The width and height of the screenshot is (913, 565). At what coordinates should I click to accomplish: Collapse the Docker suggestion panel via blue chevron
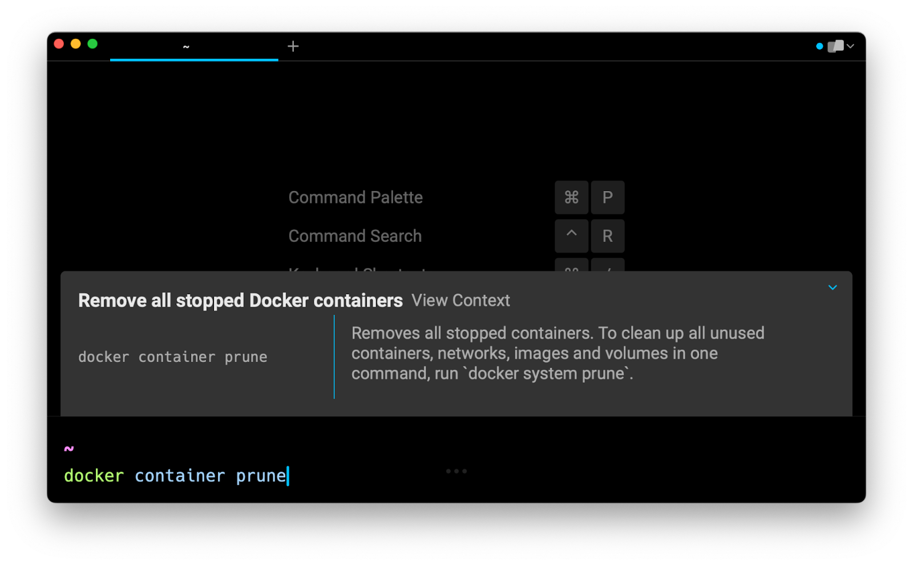833,287
